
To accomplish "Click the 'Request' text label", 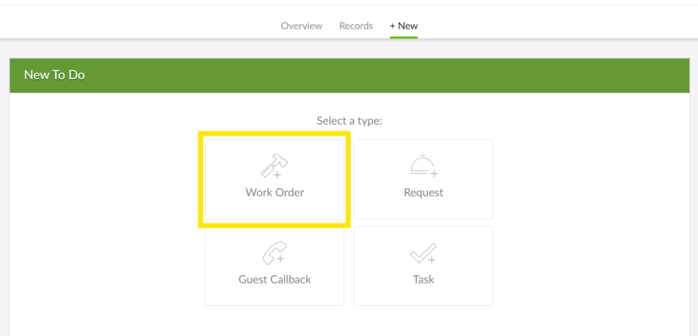I will tap(423, 193).
